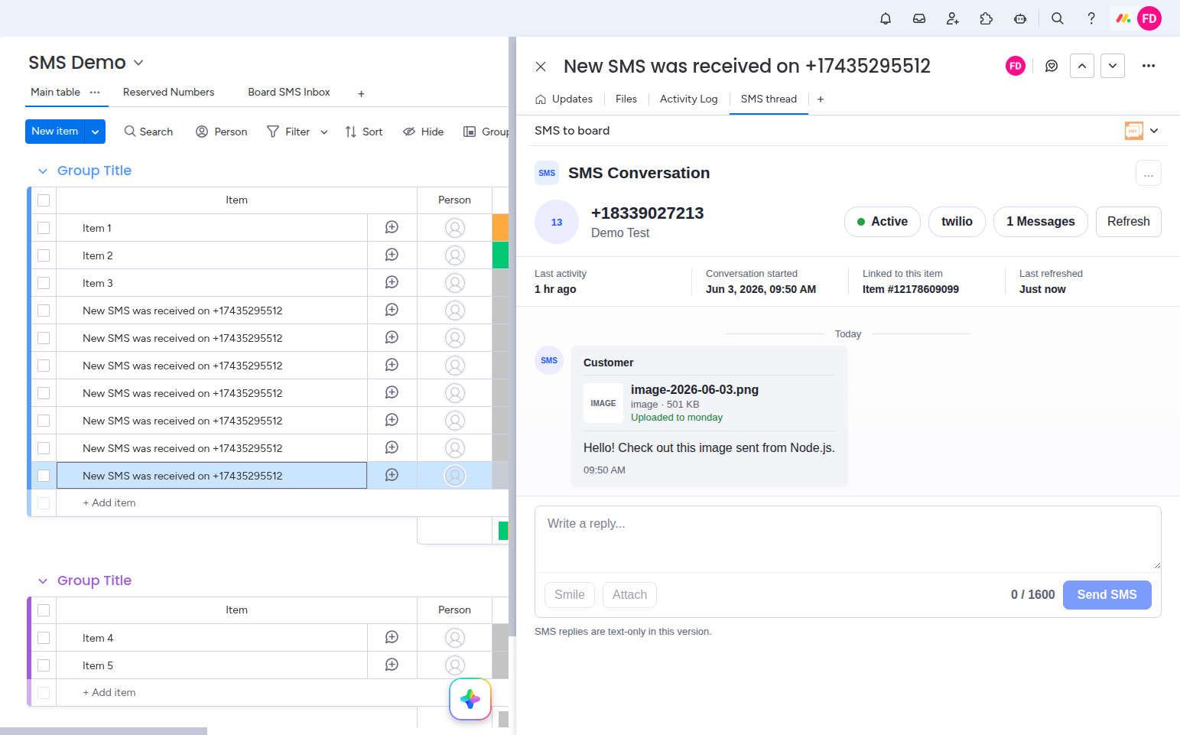Viewport: 1180px width, 735px height.
Task: Open updates for Item 1
Action: coord(392,227)
